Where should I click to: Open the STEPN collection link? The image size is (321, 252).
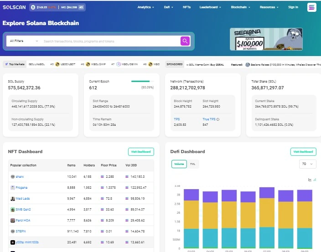click(x=21, y=231)
